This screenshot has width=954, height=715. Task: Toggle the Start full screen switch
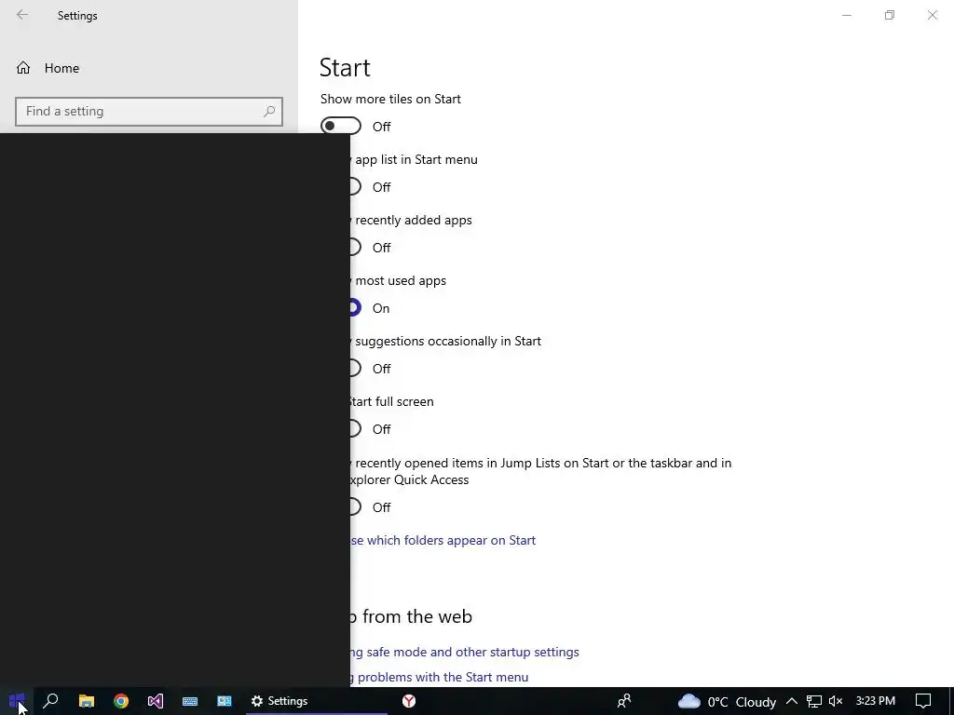355,428
